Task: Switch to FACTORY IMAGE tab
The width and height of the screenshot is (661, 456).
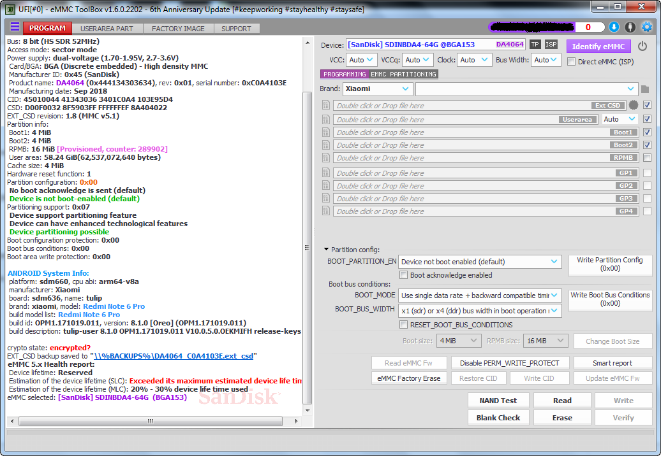Action: tap(178, 29)
